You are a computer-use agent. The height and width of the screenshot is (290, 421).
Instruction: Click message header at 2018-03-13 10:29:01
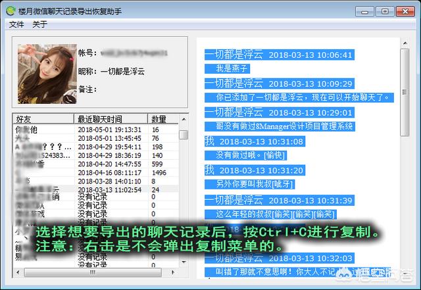tap(279, 112)
